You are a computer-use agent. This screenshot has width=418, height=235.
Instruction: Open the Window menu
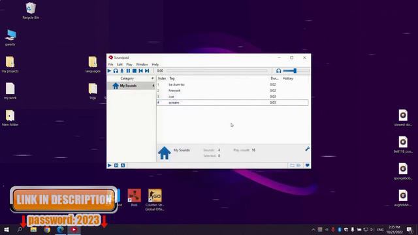pos(142,65)
